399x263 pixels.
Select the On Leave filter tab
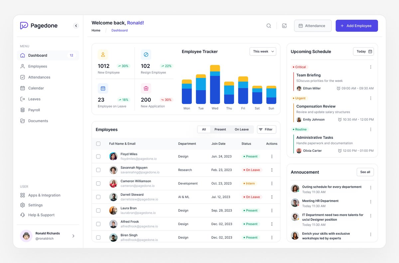241,129
